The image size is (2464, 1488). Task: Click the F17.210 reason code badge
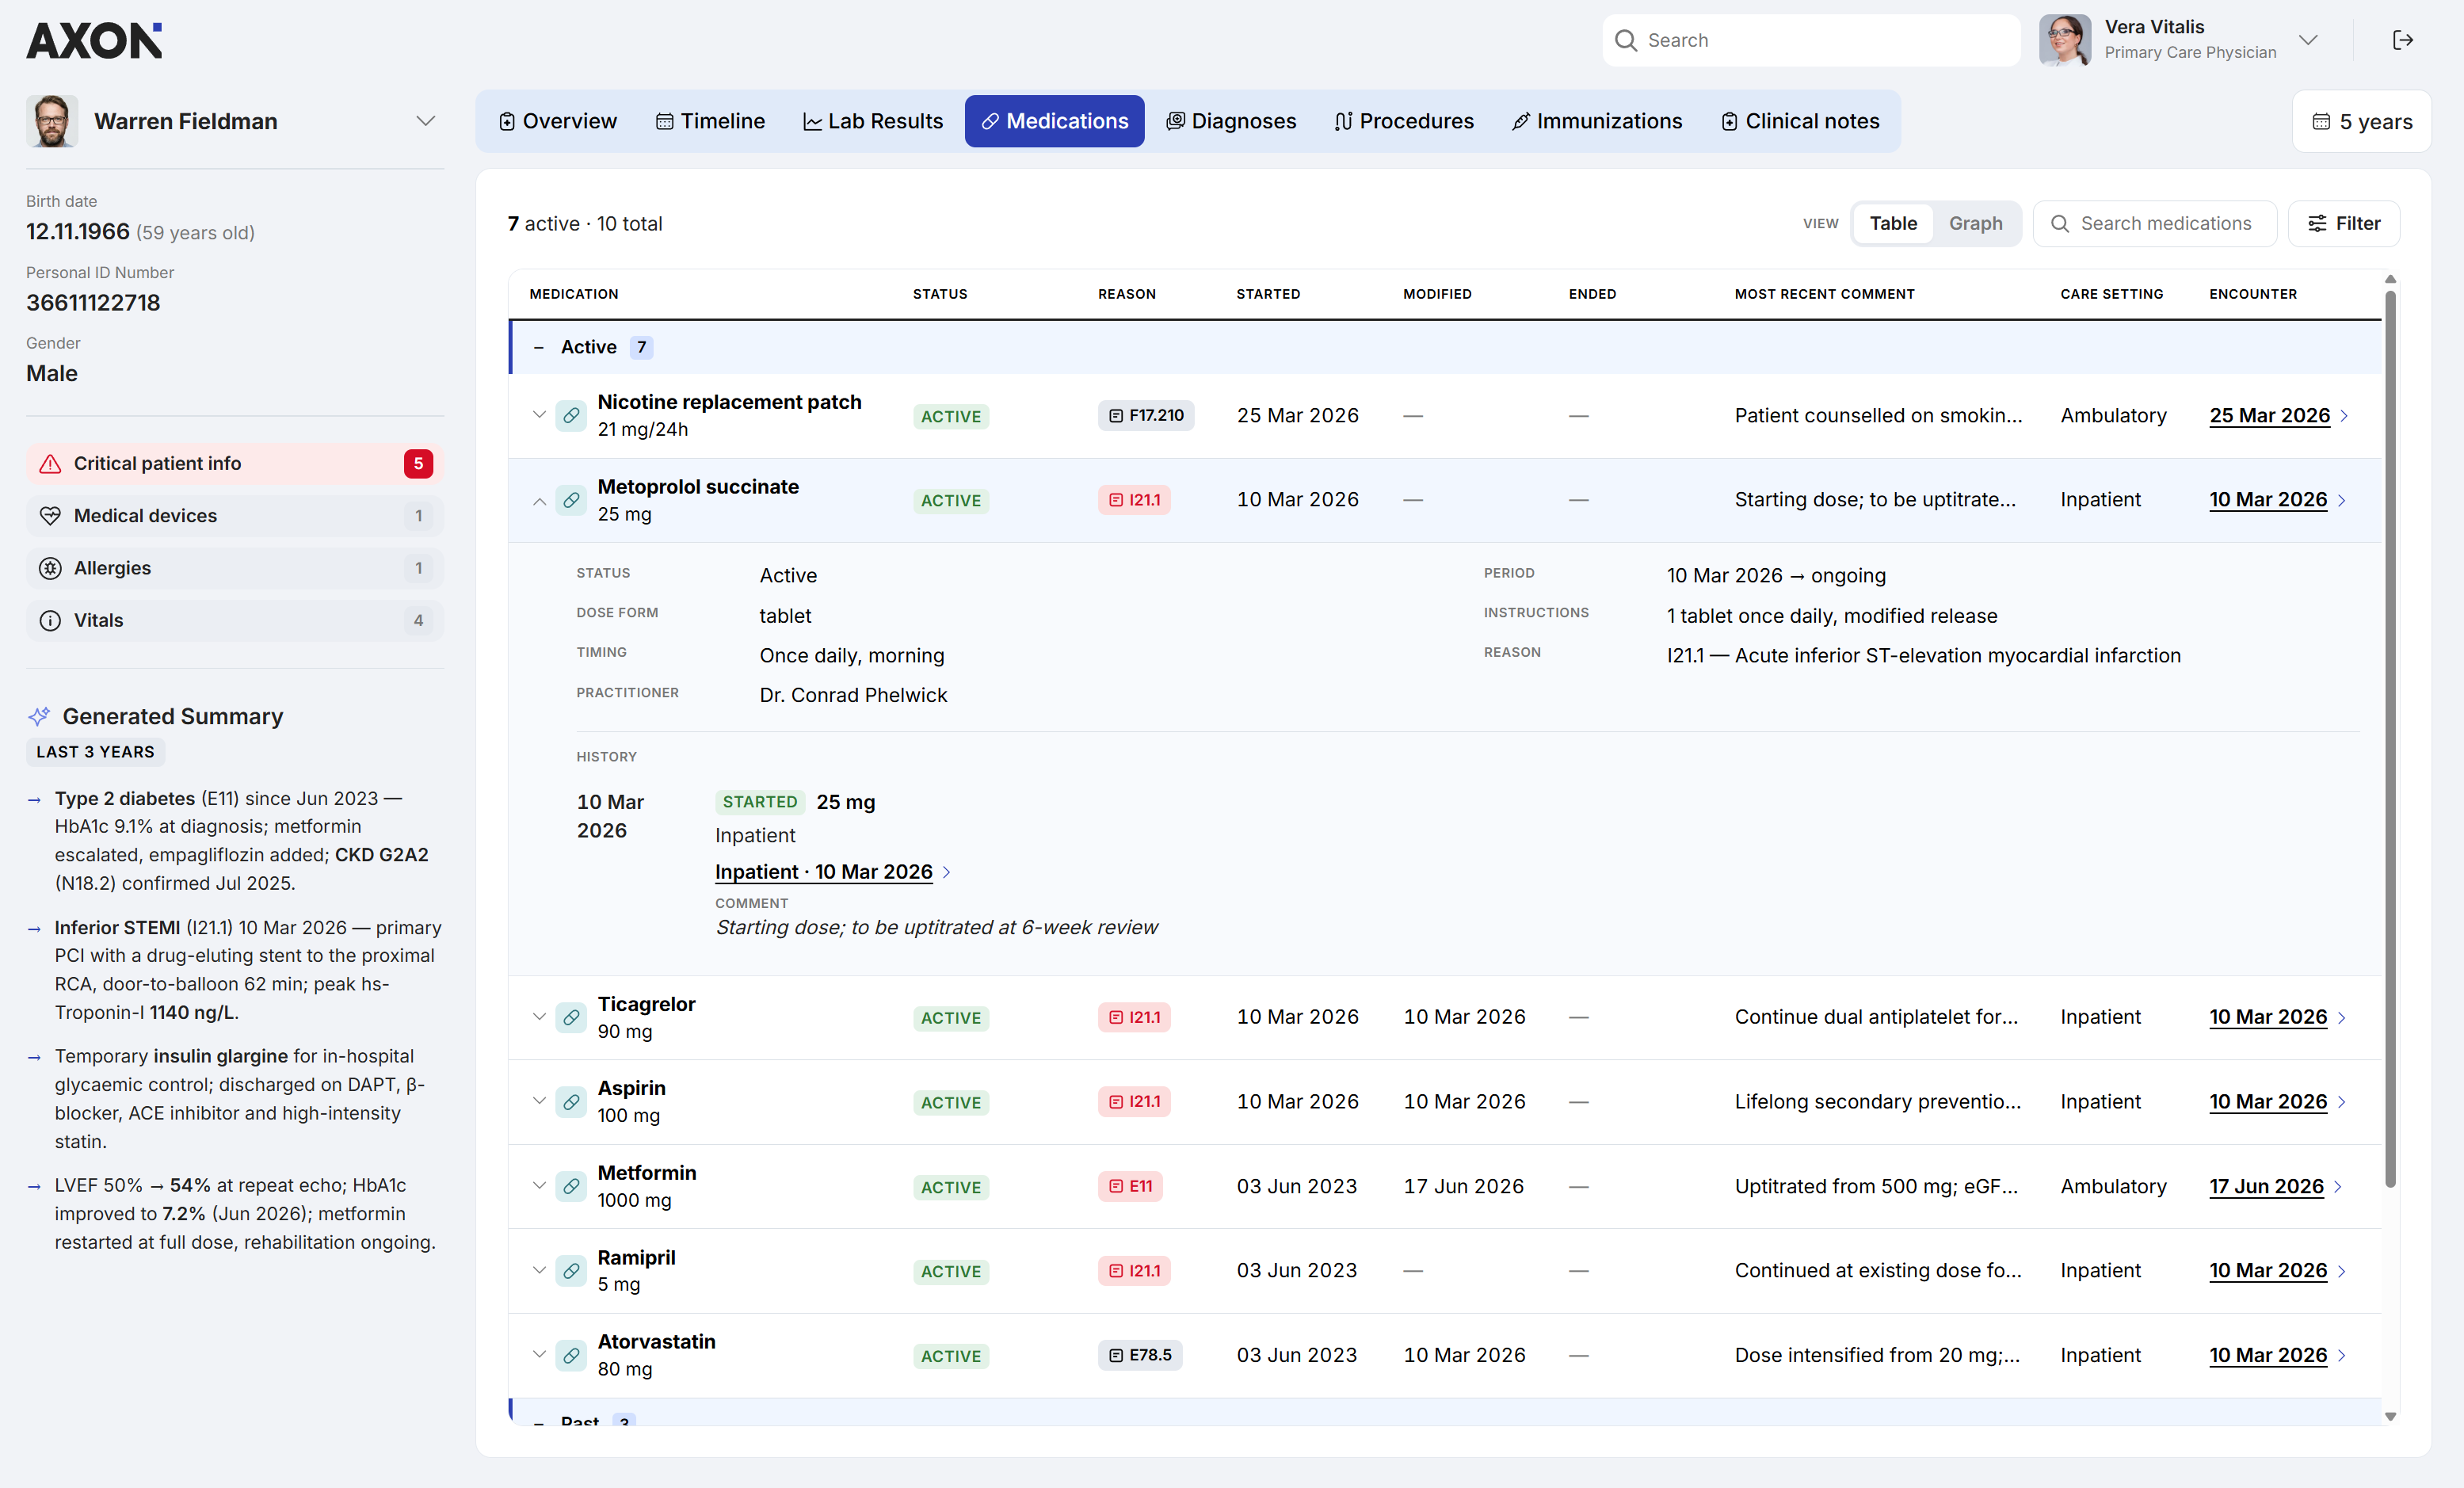click(1146, 415)
